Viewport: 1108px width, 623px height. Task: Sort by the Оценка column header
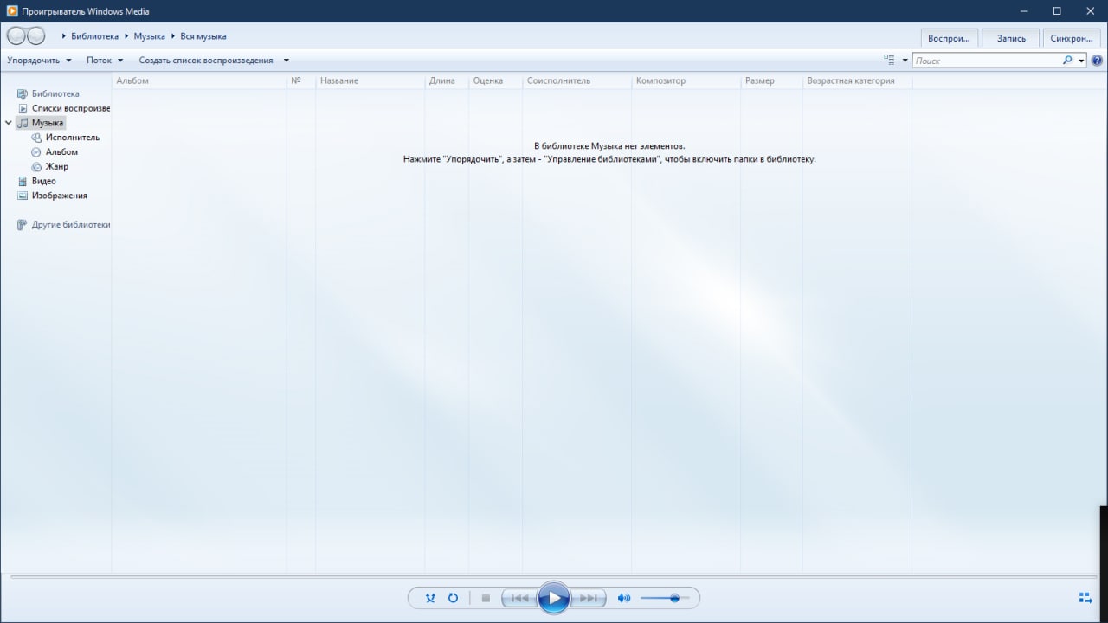click(495, 80)
